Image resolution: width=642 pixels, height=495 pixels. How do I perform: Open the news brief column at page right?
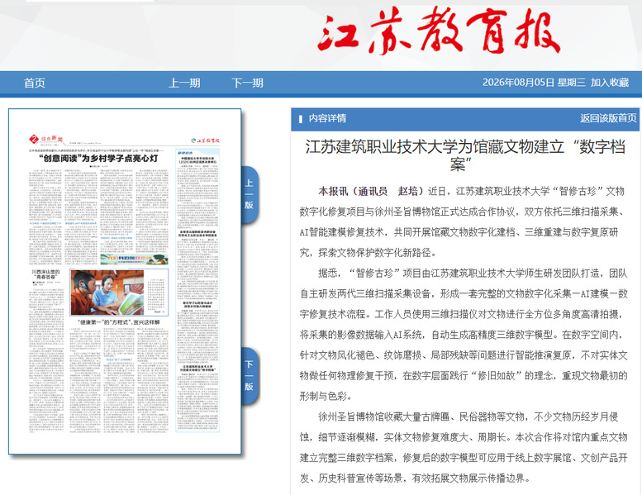[197, 290]
